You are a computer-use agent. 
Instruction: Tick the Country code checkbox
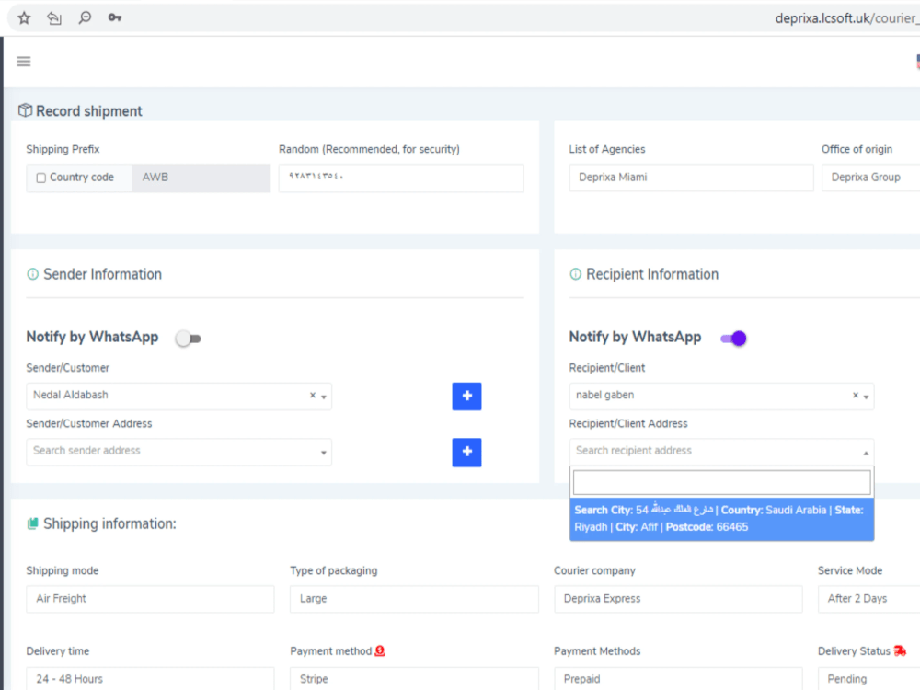pyautogui.click(x=41, y=178)
